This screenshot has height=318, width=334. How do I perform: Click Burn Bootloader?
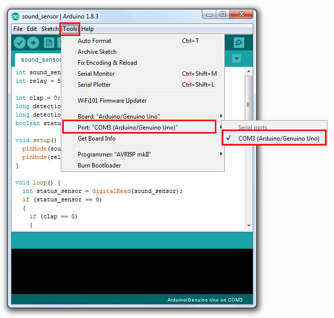143,165
